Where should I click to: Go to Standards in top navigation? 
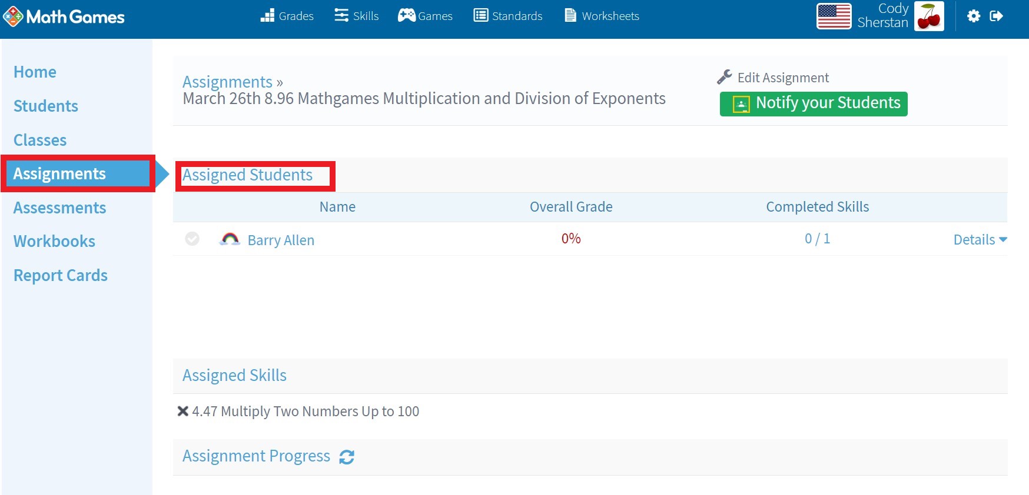click(508, 16)
